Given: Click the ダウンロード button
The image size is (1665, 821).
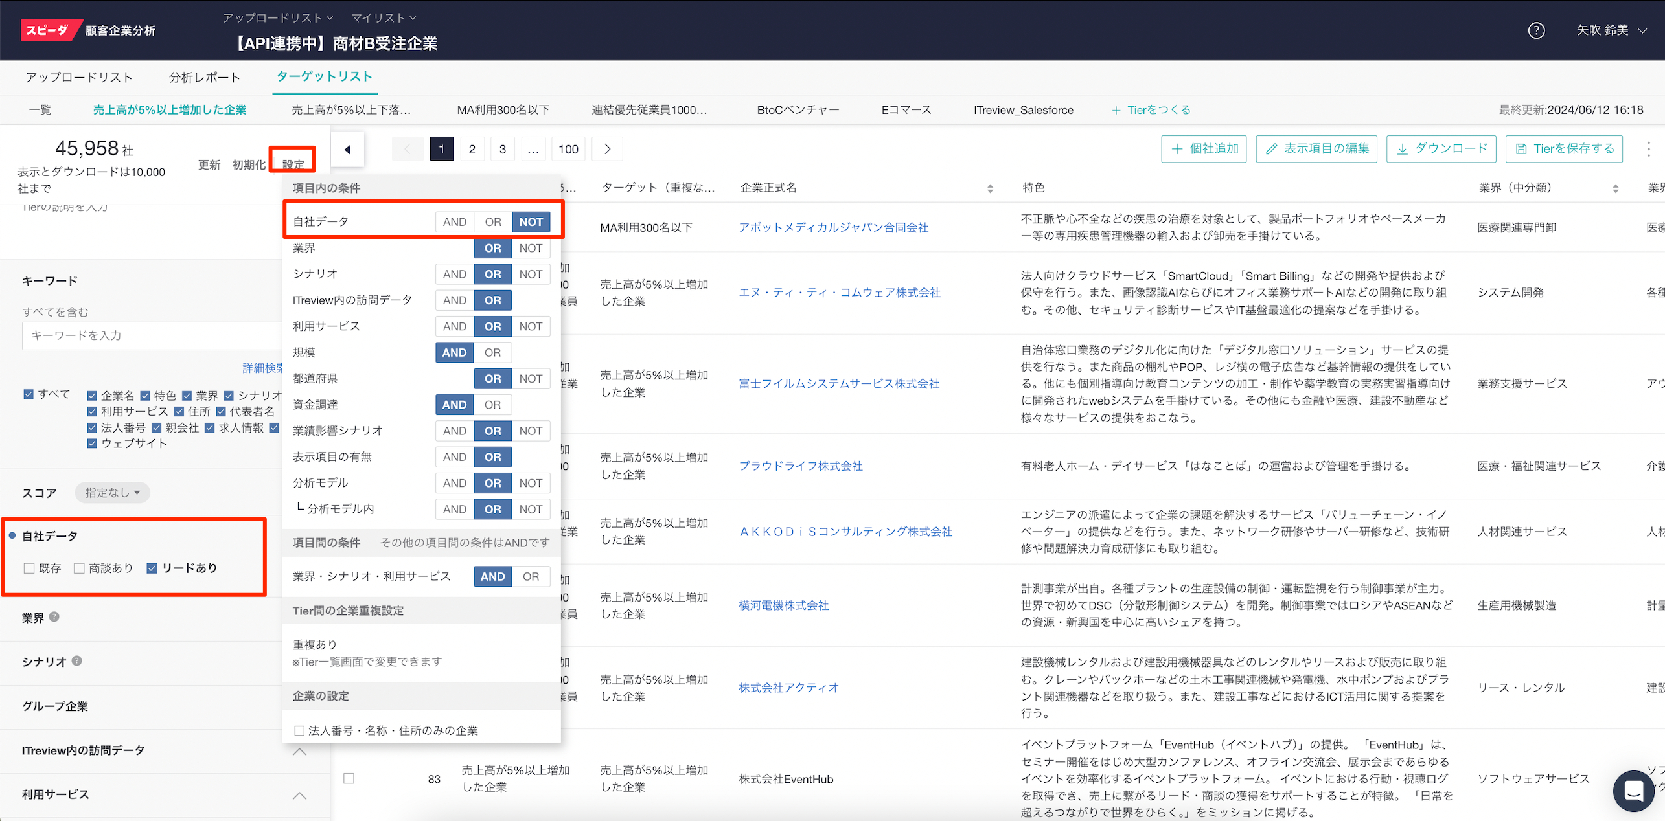Looking at the screenshot, I should (1441, 149).
